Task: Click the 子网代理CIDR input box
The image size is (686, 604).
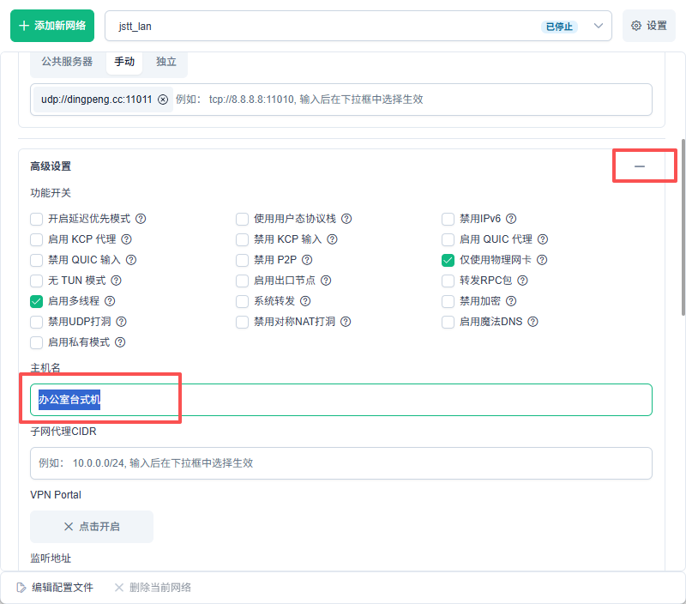Action: click(341, 463)
